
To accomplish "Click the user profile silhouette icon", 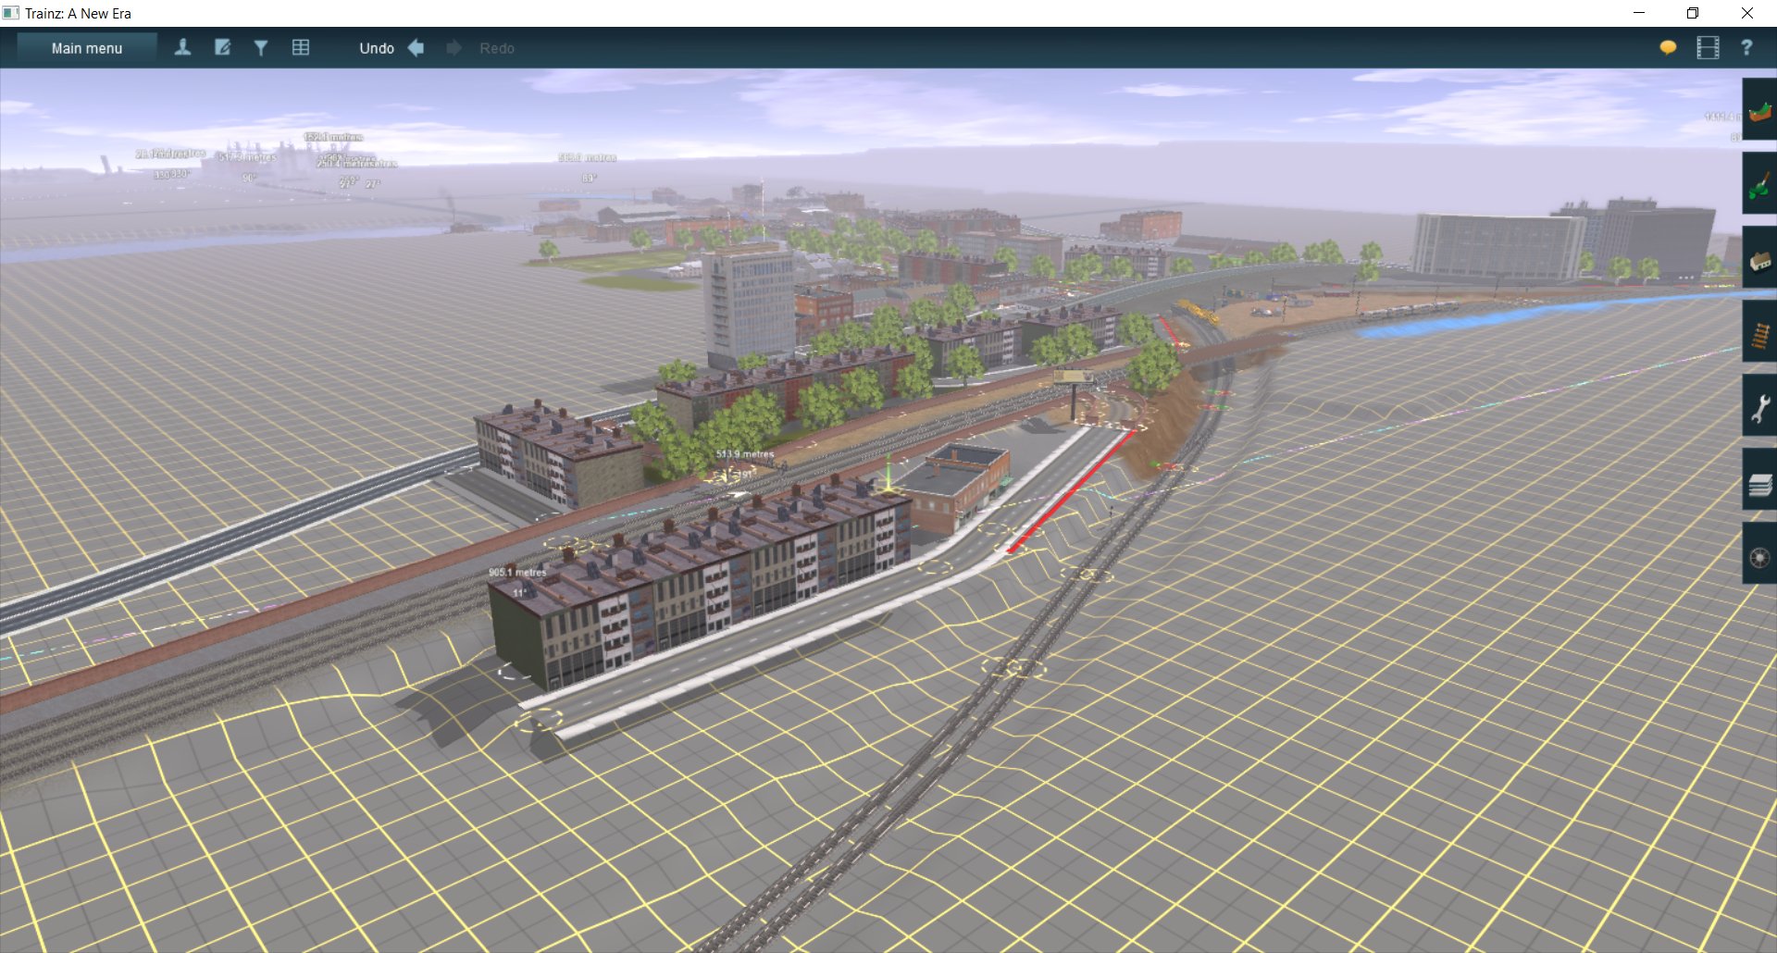I will 182,47.
